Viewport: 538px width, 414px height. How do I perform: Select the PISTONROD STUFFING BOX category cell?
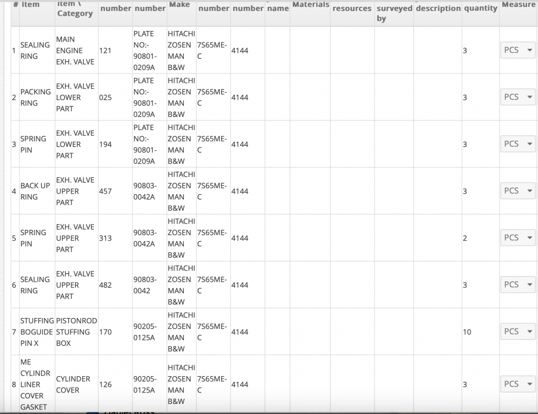76,332
